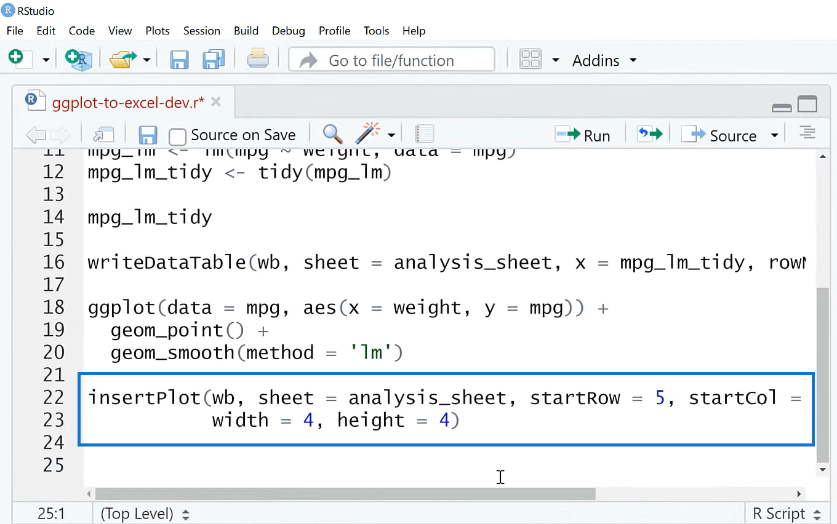Screen dimensions: 837x524
Task: Open the Edit menu
Action: pyautogui.click(x=46, y=31)
